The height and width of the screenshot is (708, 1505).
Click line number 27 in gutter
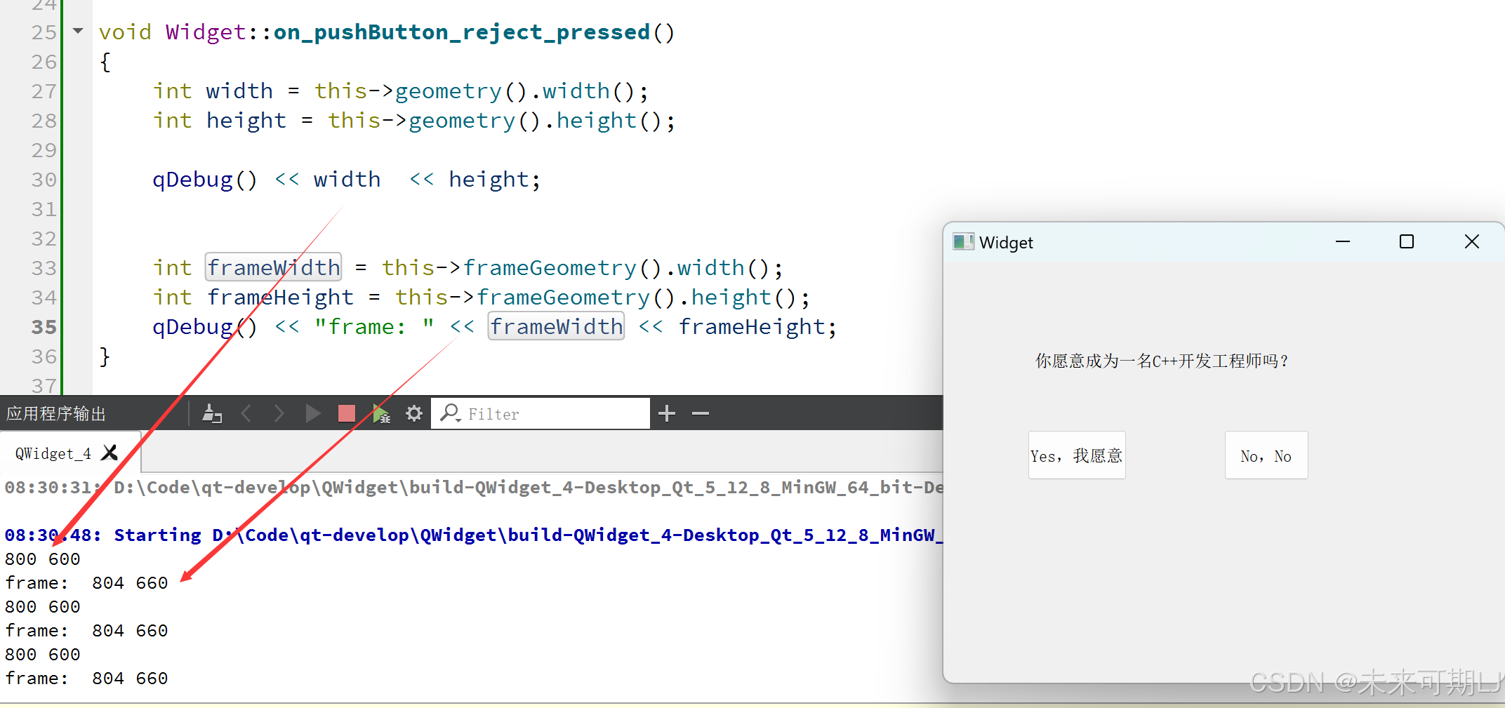(44, 91)
